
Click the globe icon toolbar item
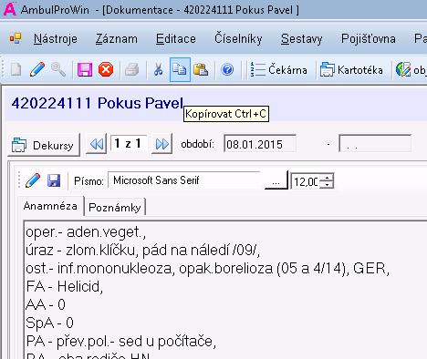[403, 70]
